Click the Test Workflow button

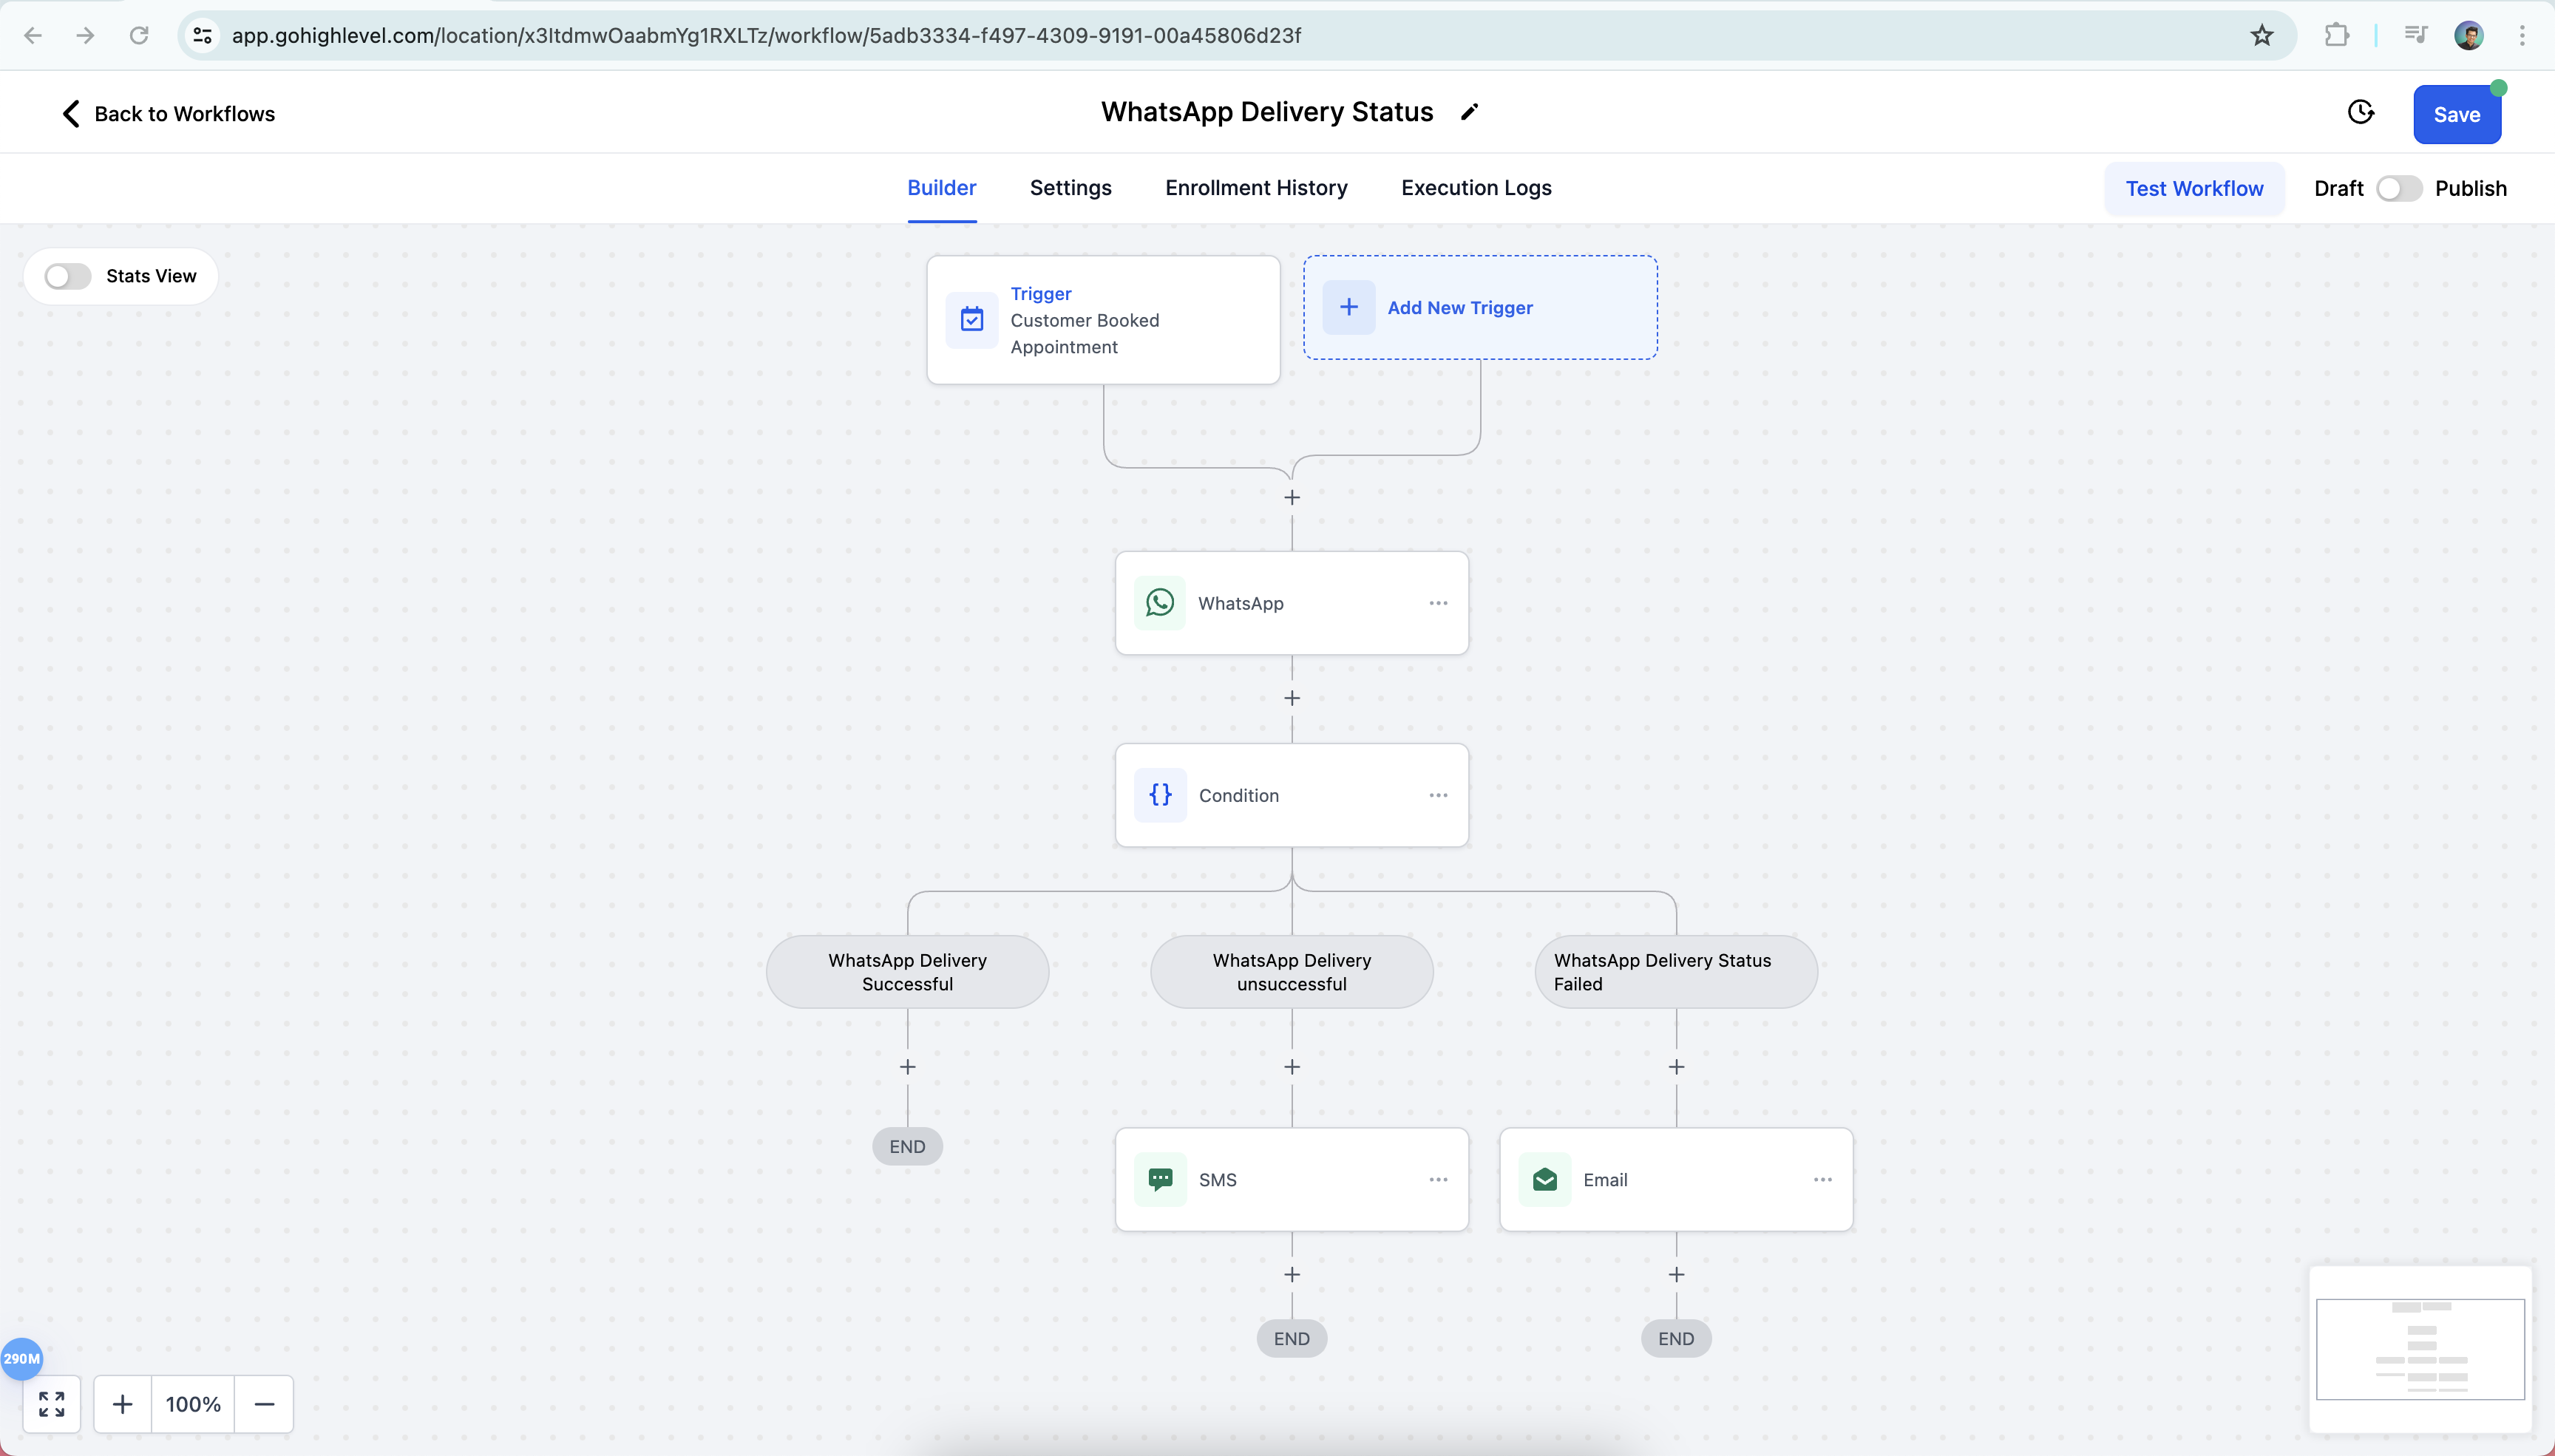2194,189
